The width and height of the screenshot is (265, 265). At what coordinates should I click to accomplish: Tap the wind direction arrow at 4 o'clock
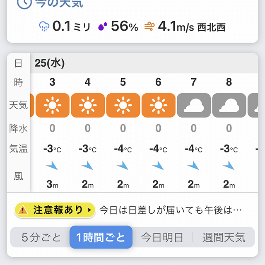point(87,166)
